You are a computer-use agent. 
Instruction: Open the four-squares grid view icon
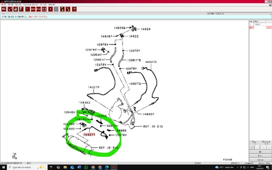[x=44, y=9]
